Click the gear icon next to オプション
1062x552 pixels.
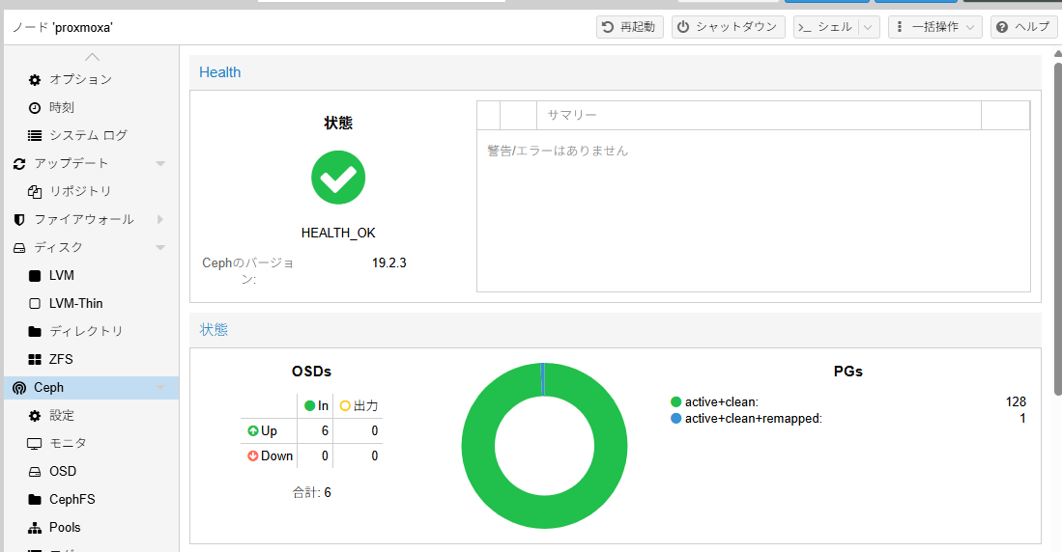point(35,79)
